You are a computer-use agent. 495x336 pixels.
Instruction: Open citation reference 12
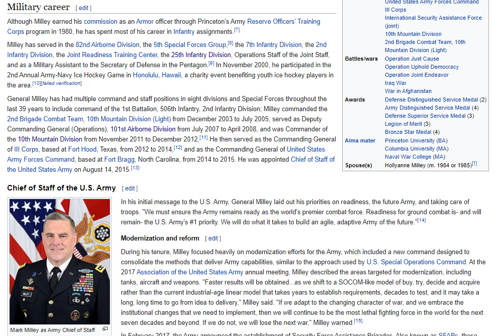(178, 148)
